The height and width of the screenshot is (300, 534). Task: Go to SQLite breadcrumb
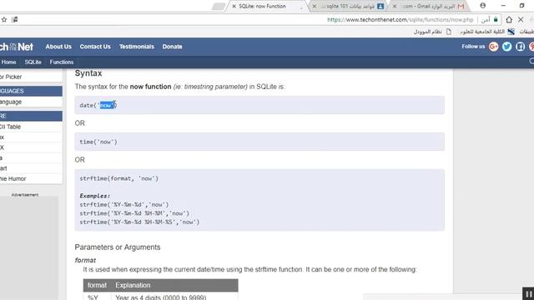(33, 62)
